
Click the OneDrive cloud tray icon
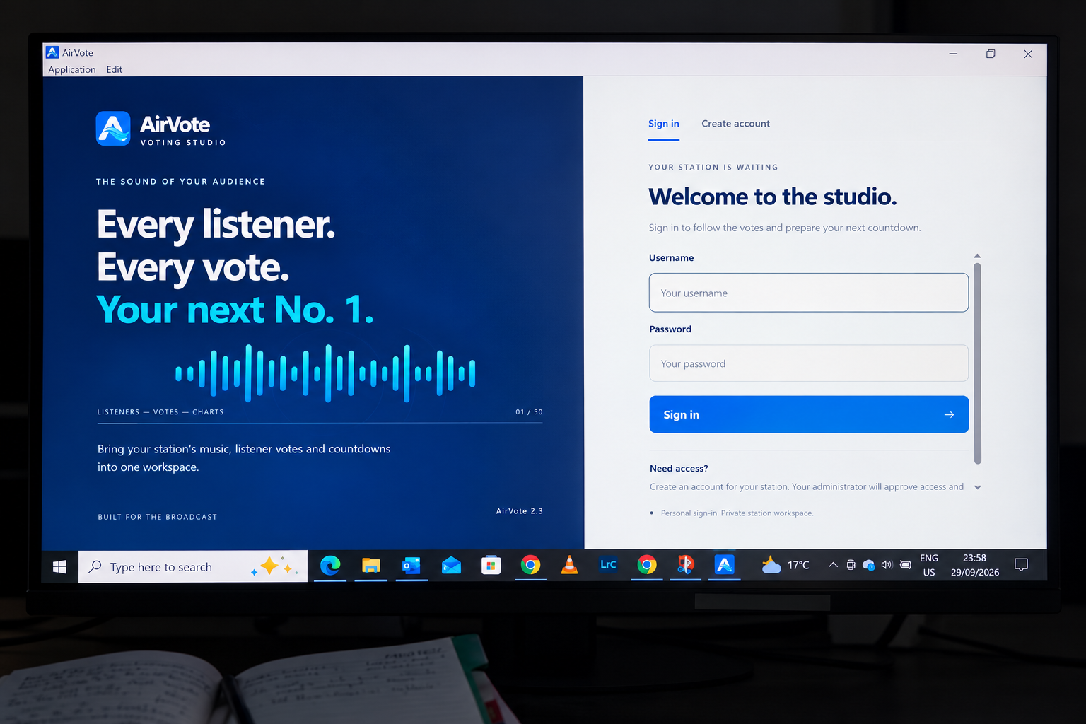[869, 565]
